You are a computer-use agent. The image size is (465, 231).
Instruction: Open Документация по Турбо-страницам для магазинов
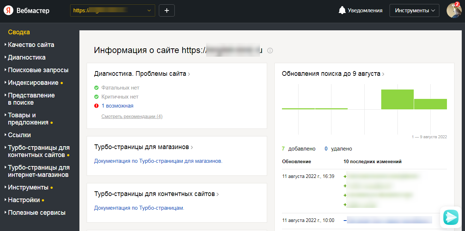pyautogui.click(x=158, y=161)
